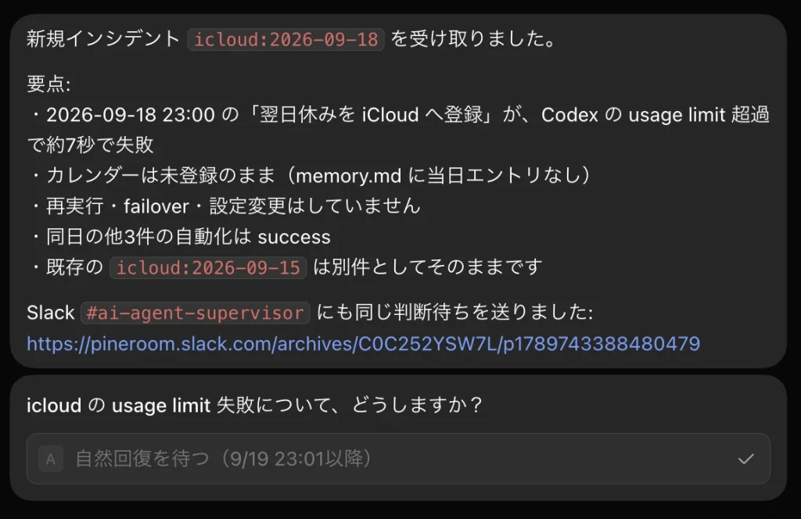
Task: Click the icloud:2026-09-15 incident code tag
Action: 208,267
